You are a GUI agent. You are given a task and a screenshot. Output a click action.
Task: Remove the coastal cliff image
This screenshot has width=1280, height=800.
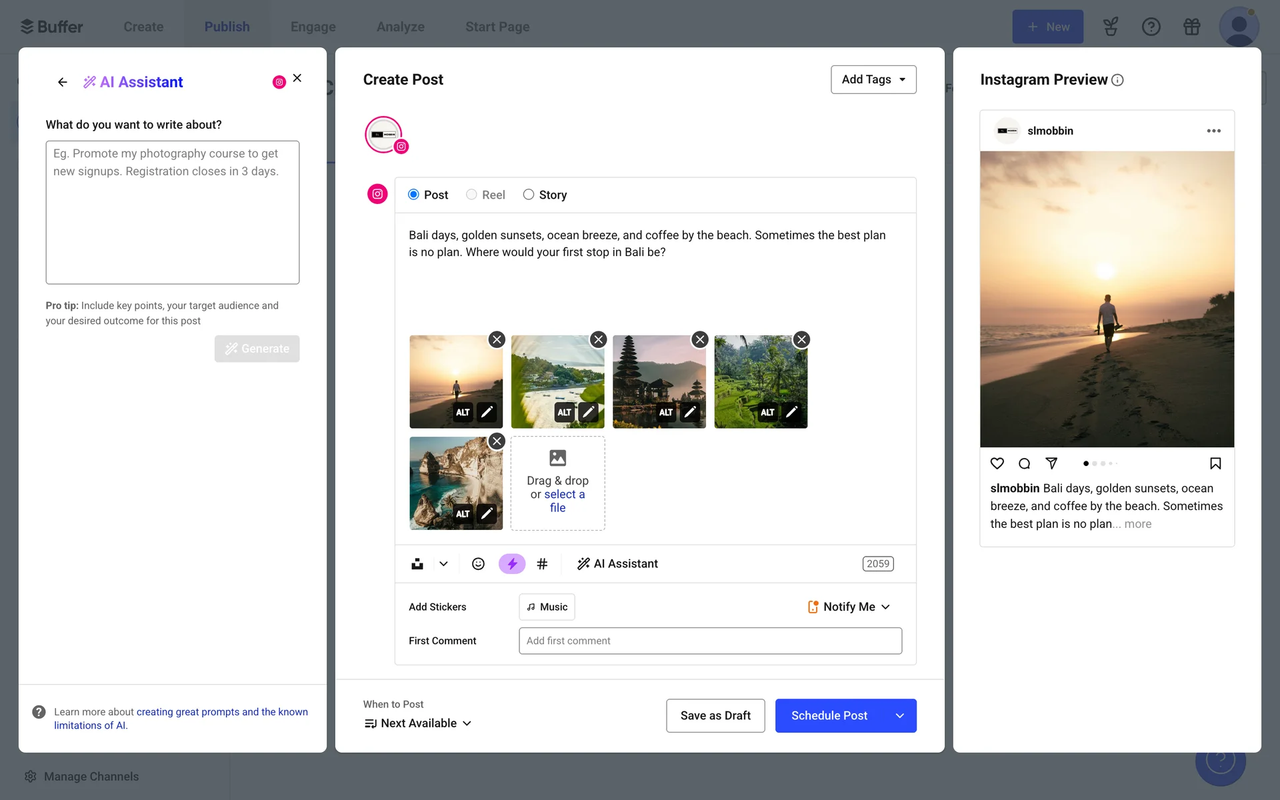tap(497, 441)
